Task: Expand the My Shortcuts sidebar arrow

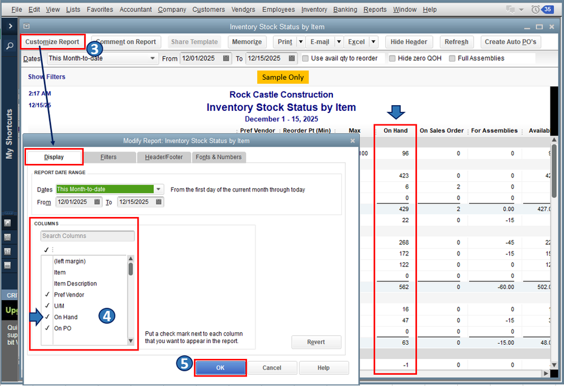Action: pyautogui.click(x=10, y=26)
